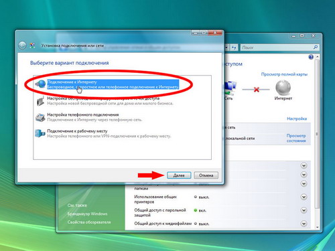This screenshot has width=335, height=251.
Task: Expand Общий доступ к медиафайлам section
Action: point(304,224)
